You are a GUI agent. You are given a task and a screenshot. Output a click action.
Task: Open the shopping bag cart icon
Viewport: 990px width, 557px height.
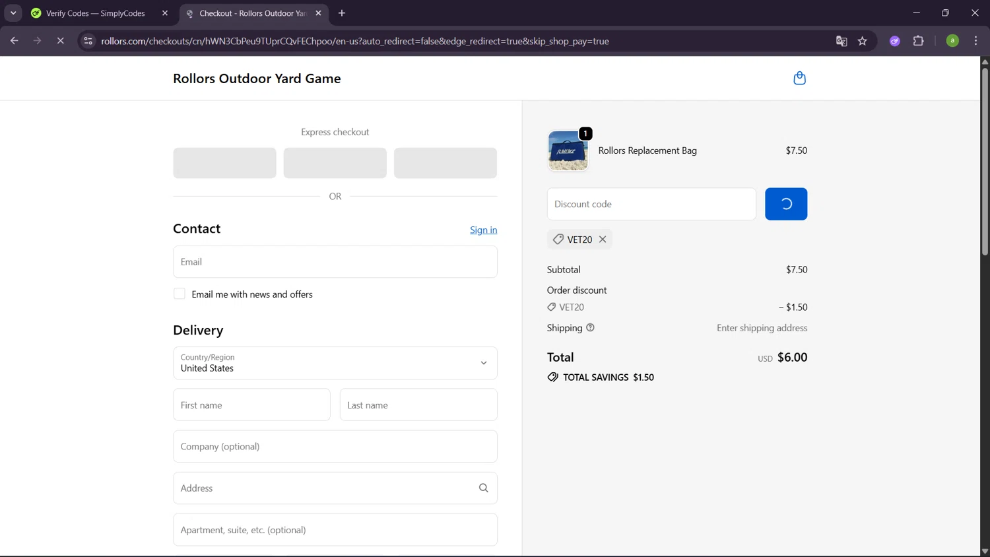click(x=799, y=78)
